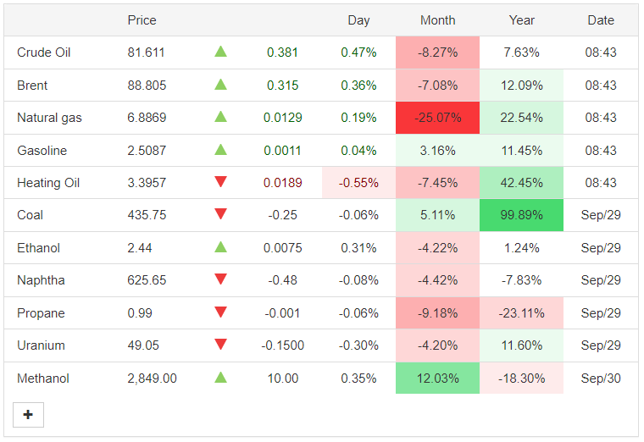Click the -0.1500 change value for Uranium
This screenshot has height=442, width=644.
282,345
